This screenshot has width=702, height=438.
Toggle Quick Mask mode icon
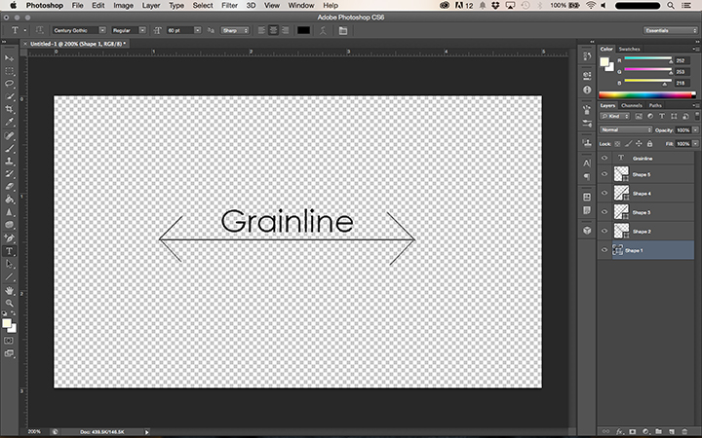tap(9, 341)
